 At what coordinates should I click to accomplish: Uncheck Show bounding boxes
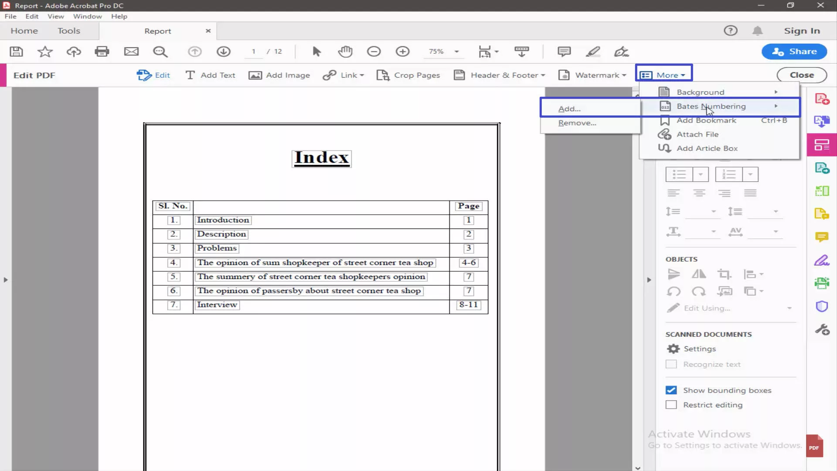(671, 390)
